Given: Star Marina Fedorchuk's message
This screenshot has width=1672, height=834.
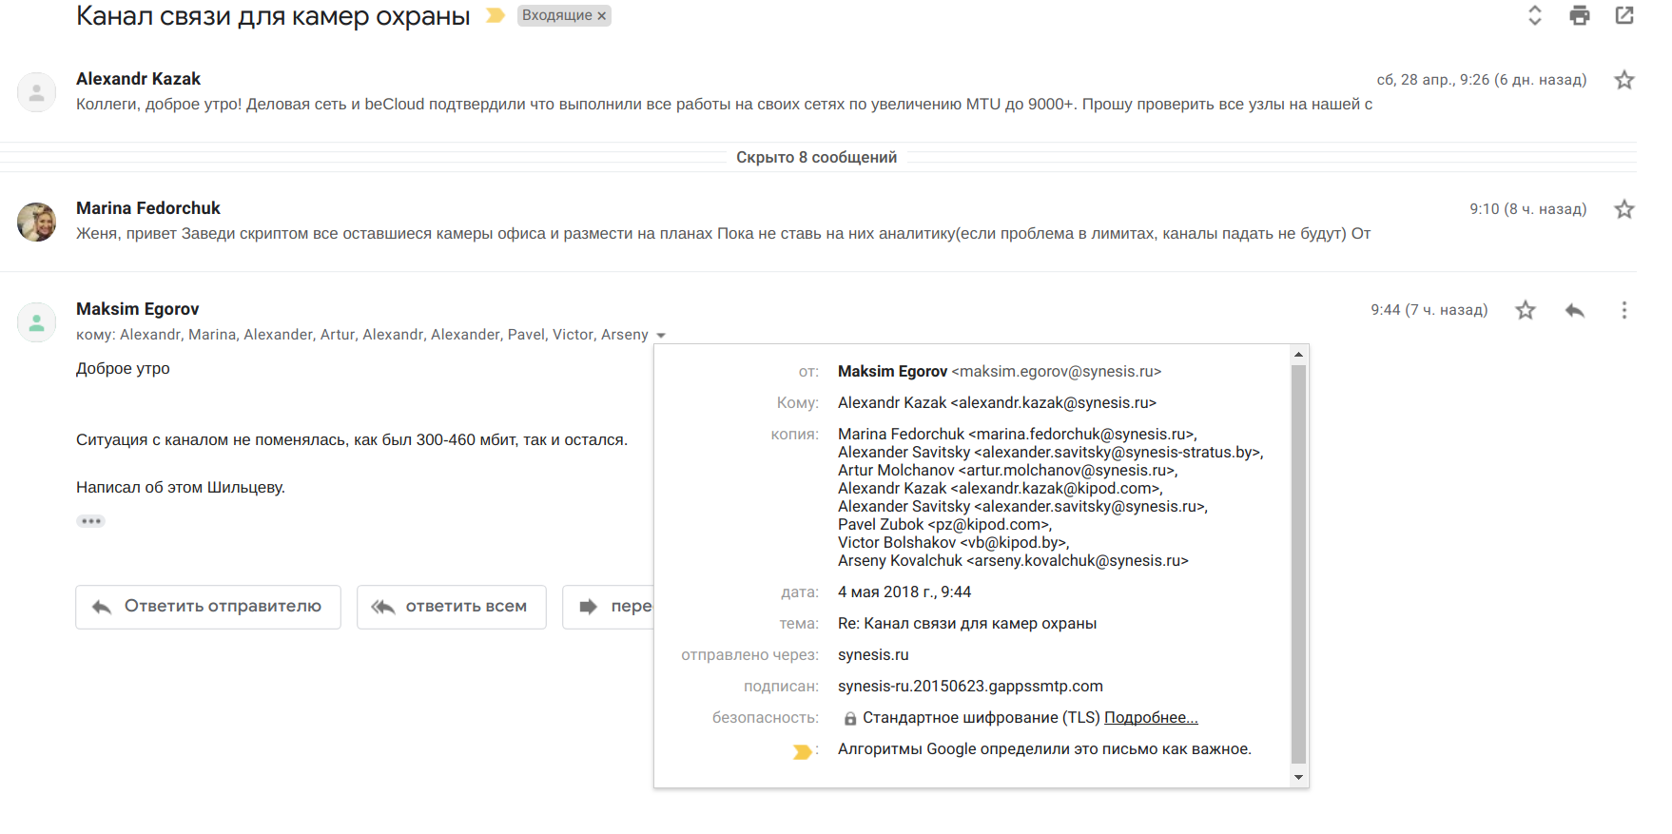Looking at the screenshot, I should tap(1624, 209).
